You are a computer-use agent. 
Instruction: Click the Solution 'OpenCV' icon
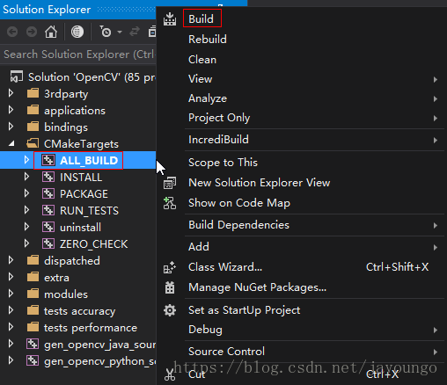17,76
